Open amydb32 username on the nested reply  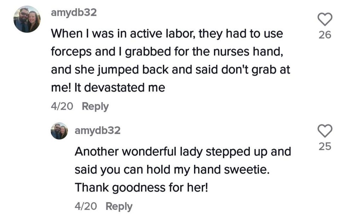tap(97, 130)
